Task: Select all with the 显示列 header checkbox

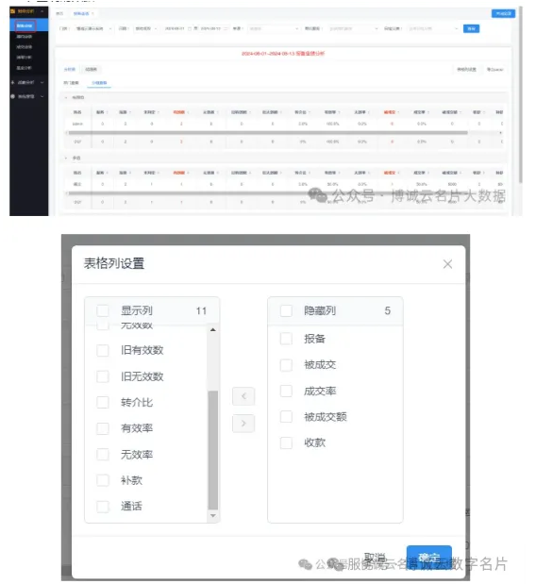Action: 103,310
